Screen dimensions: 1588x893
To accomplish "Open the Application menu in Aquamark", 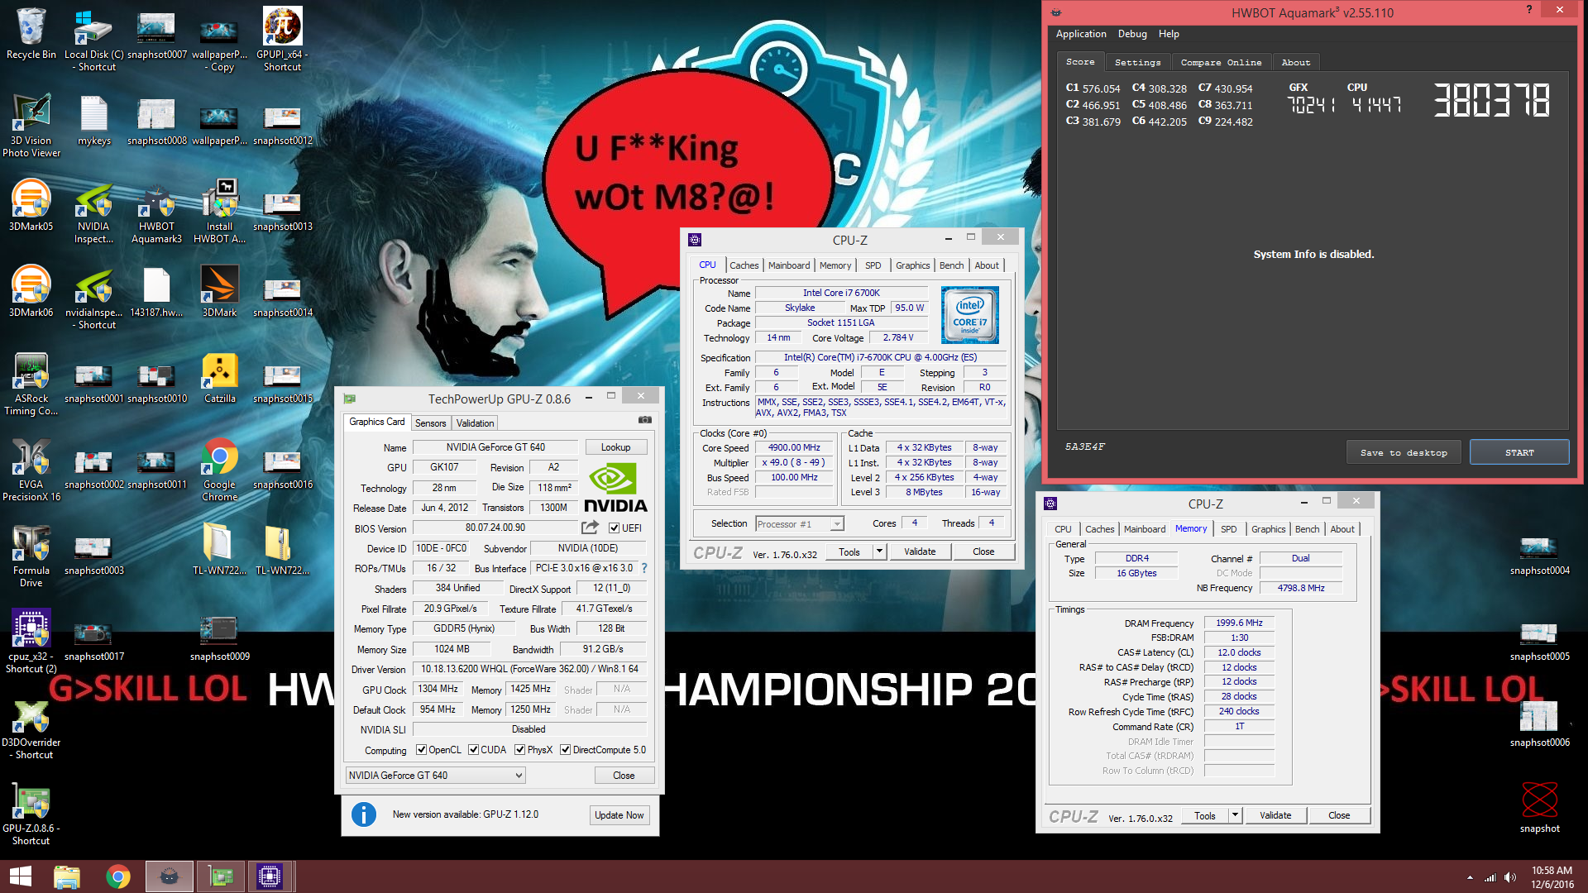I will coord(1080,34).
